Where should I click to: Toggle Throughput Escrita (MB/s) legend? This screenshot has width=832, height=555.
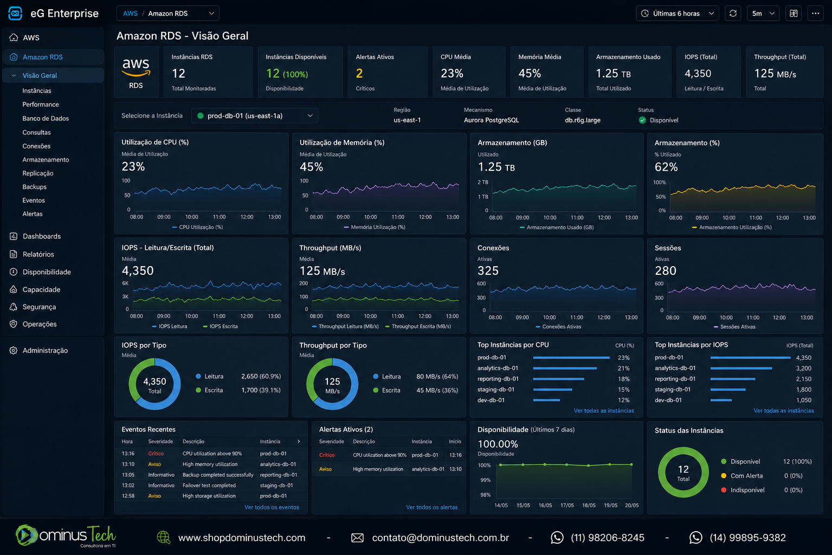(418, 326)
